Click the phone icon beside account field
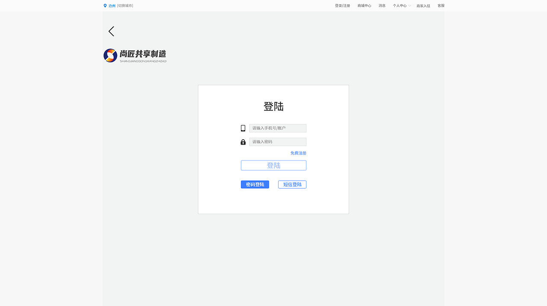547x306 pixels. click(243, 128)
